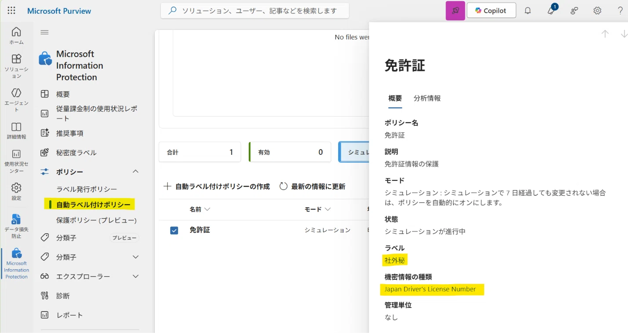Open the app launcher waffle icon
Image resolution: width=628 pixels, height=333 pixels.
[x=11, y=11]
